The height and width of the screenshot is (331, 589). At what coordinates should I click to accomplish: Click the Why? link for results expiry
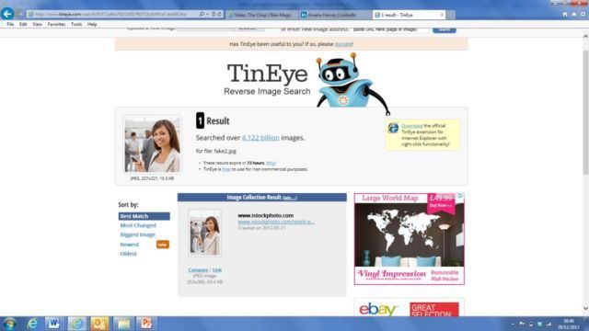pyautogui.click(x=271, y=163)
